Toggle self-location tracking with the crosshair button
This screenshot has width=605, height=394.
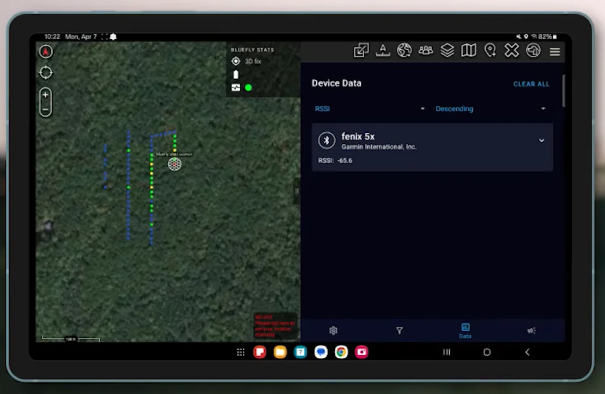(45, 72)
